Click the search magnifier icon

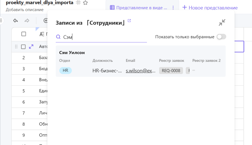click(58, 37)
